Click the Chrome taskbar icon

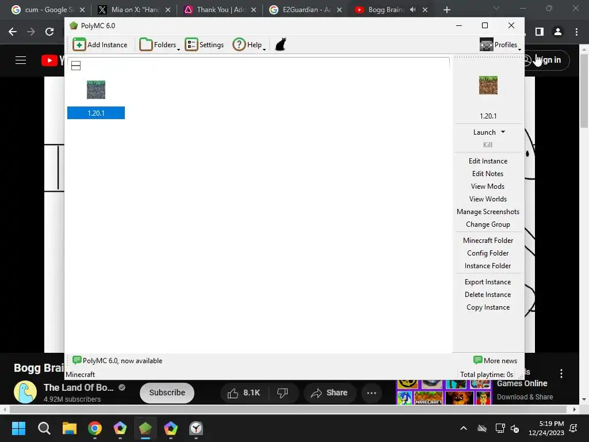95,428
